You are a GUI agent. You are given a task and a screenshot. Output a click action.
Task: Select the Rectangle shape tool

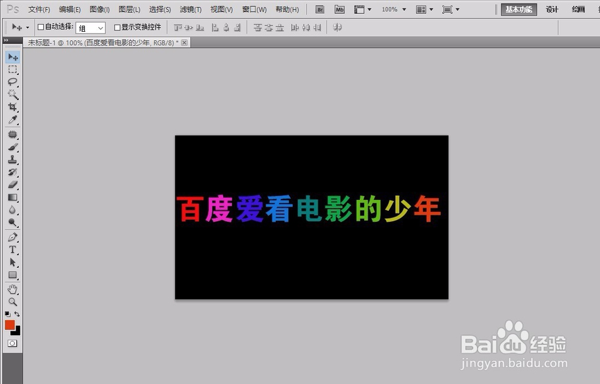13,275
